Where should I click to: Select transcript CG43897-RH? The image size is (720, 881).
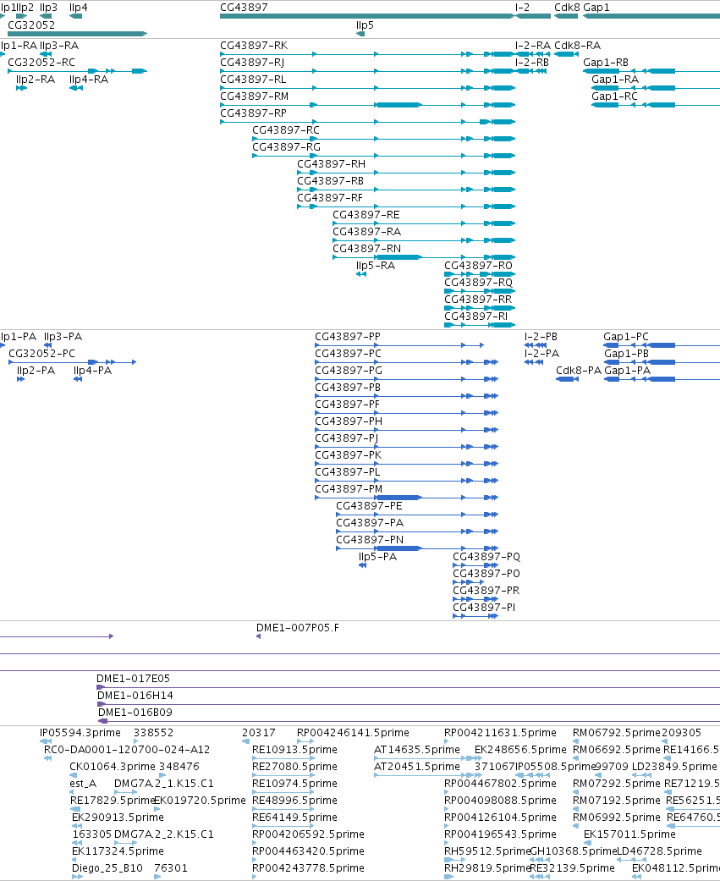(x=332, y=163)
